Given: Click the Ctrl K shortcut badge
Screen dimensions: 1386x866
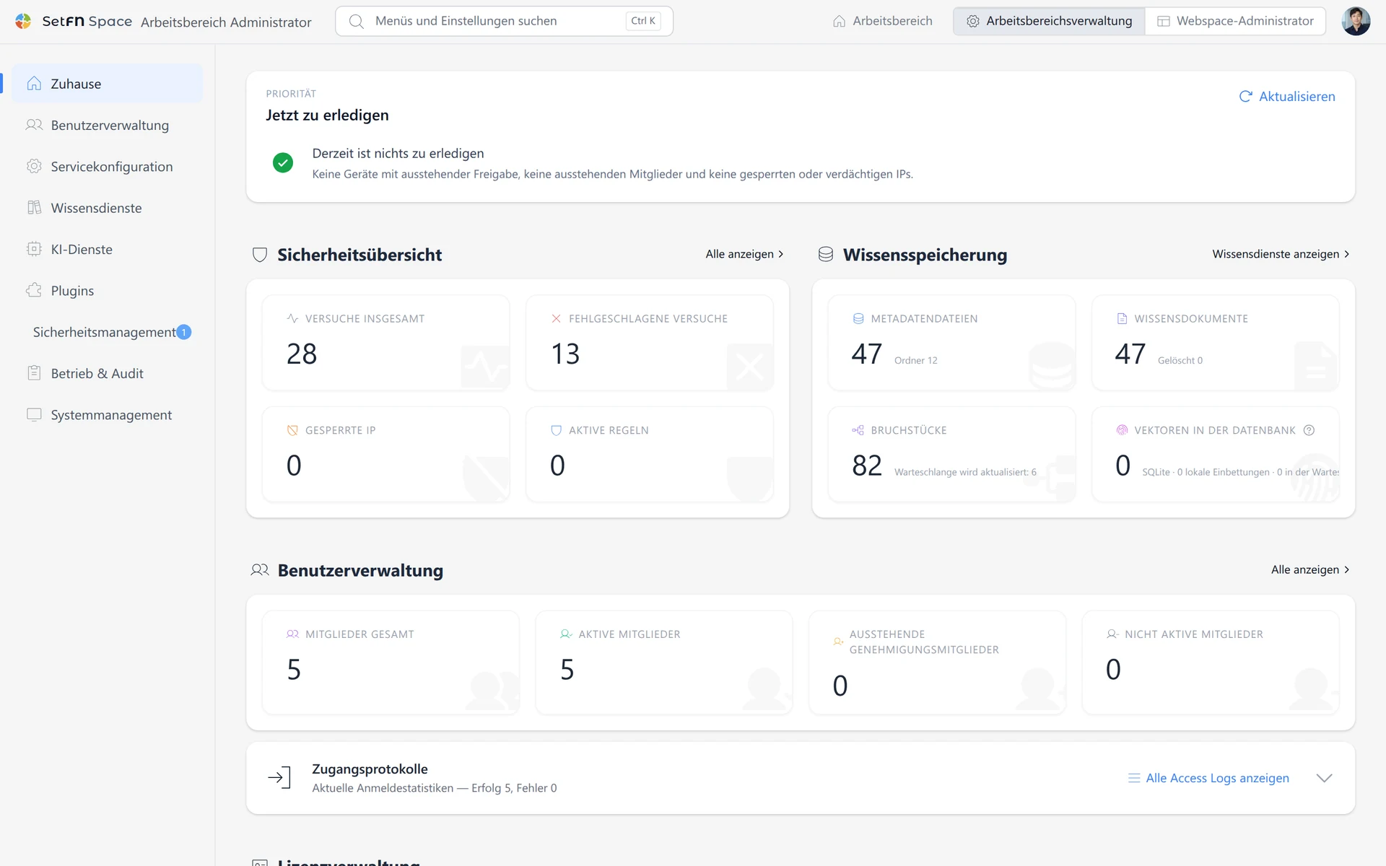Looking at the screenshot, I should click(643, 21).
